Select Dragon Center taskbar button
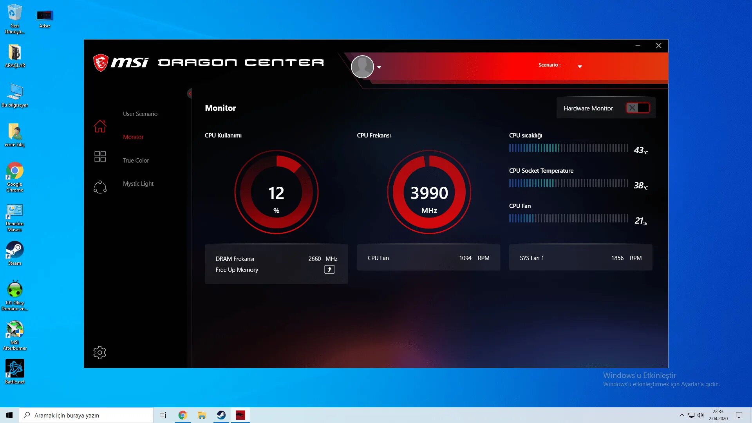752x423 pixels. (240, 415)
